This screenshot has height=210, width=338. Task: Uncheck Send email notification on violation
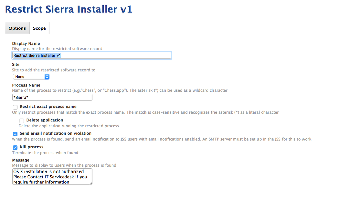(x=15, y=134)
